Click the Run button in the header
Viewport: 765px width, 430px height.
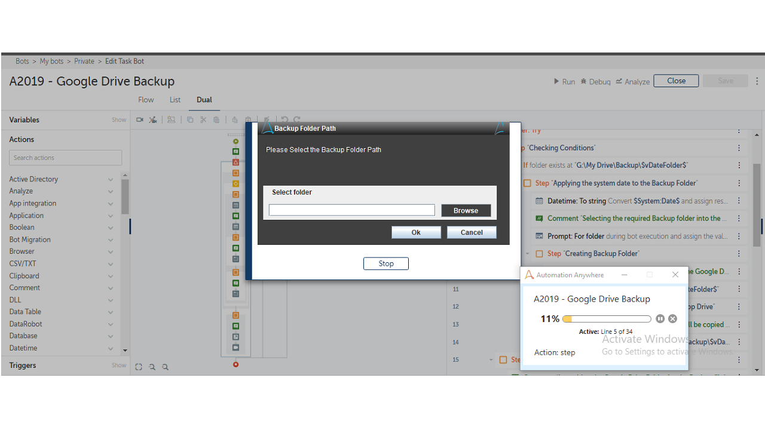pos(565,81)
